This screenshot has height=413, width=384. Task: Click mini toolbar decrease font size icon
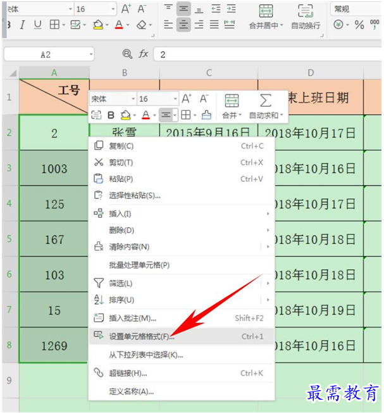tap(204, 99)
